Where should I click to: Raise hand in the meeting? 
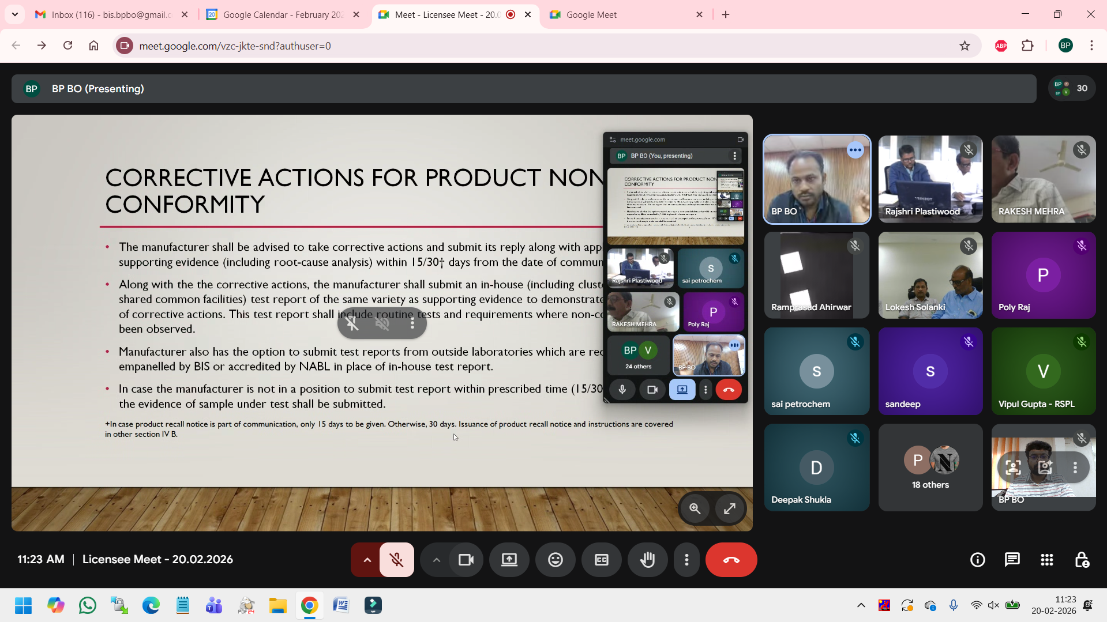(x=647, y=560)
